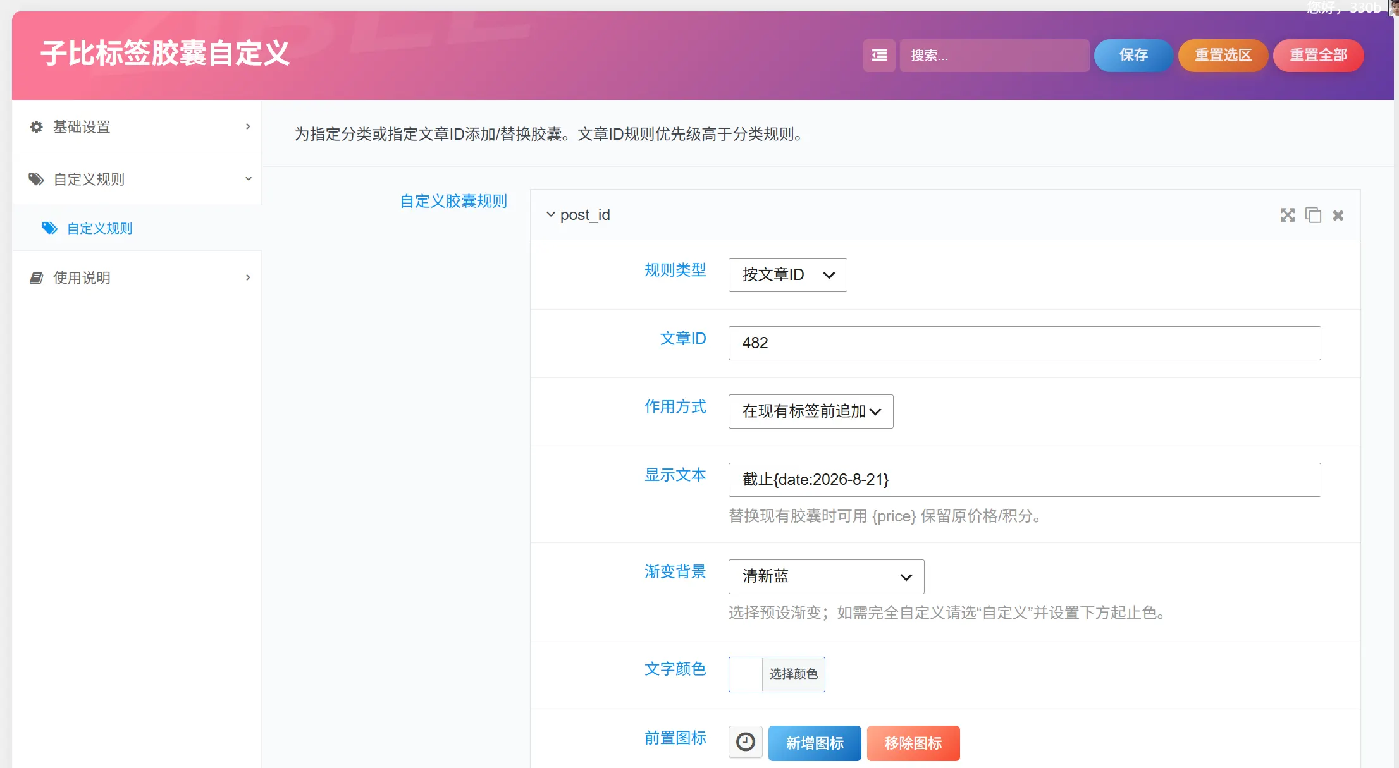This screenshot has width=1399, height=768.
Task: Click the post_id panel title text
Action: click(585, 215)
